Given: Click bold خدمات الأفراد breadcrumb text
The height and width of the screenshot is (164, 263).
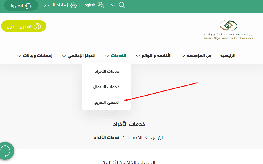Looking at the screenshot, I should tap(107, 138).
